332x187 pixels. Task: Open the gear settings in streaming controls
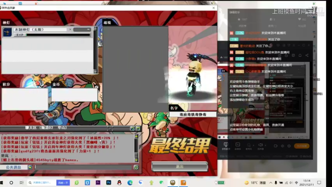pyautogui.click(x=289, y=146)
